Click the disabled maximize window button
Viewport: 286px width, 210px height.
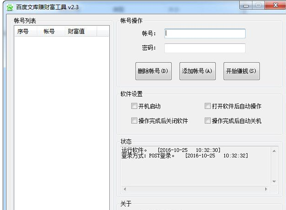pyautogui.click(x=258, y=5)
